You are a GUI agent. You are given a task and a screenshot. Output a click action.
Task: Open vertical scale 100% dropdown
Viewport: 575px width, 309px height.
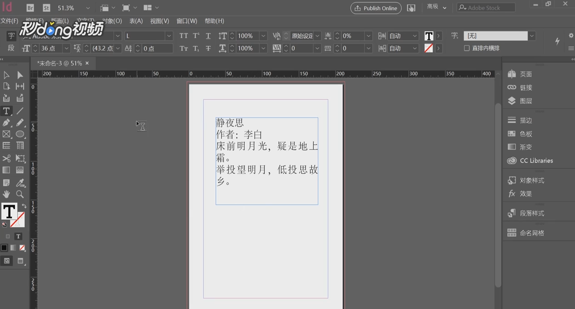pos(263,36)
